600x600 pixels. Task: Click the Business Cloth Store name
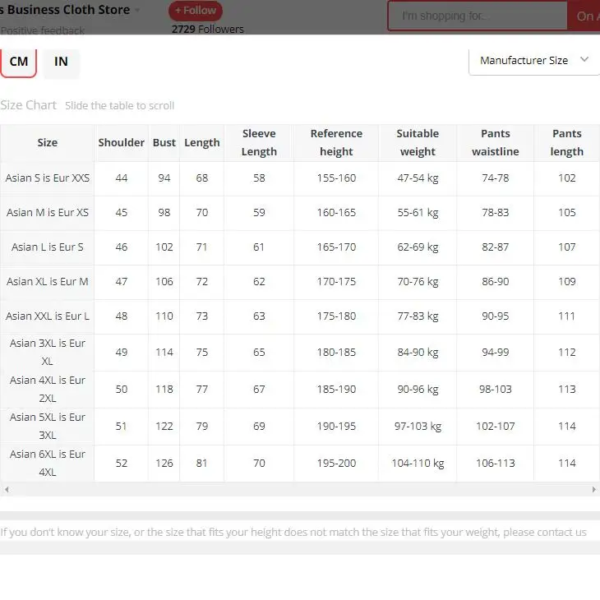[65, 10]
